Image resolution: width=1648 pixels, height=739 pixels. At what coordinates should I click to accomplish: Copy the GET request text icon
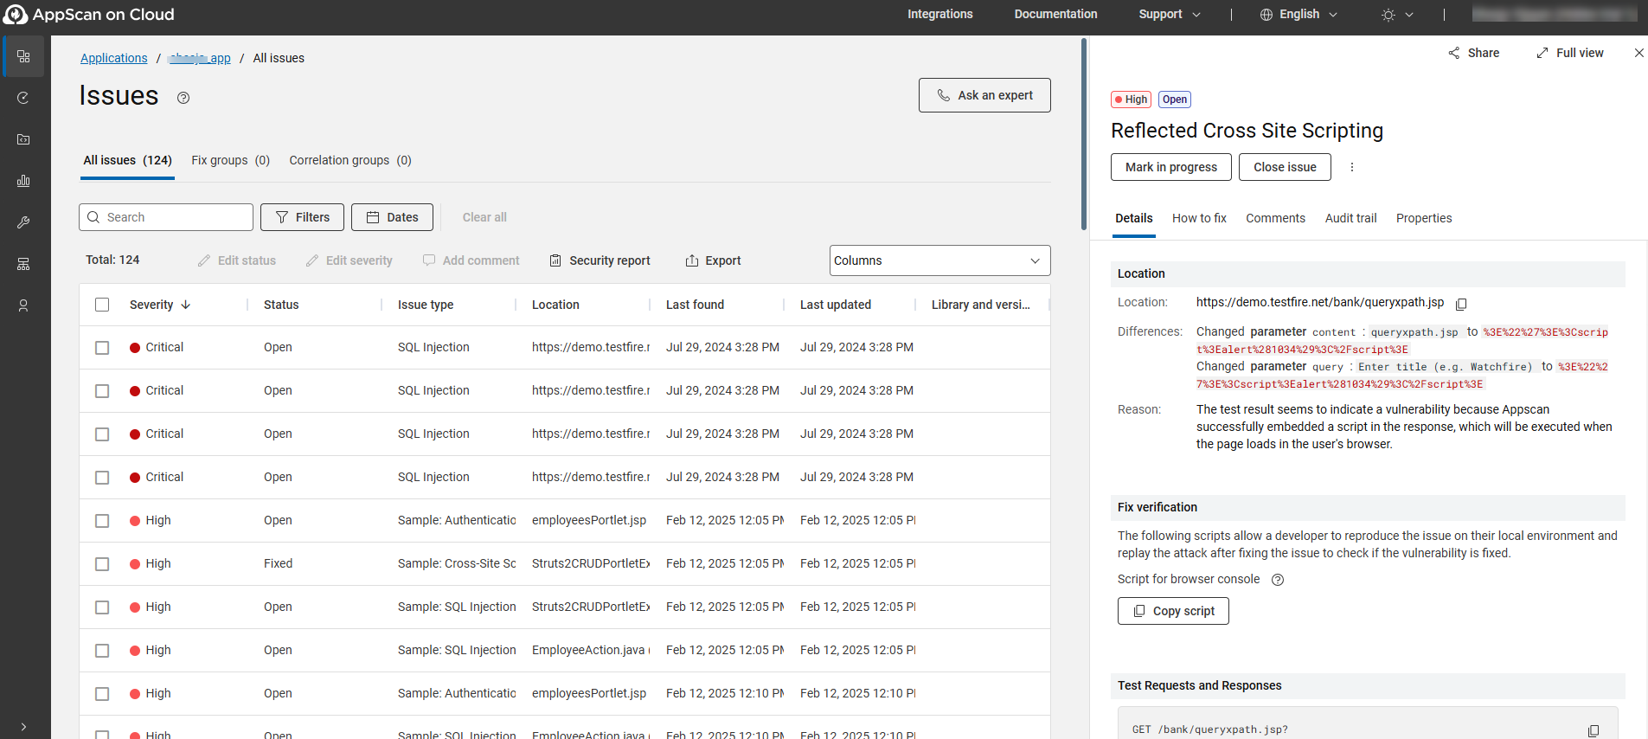tap(1593, 730)
